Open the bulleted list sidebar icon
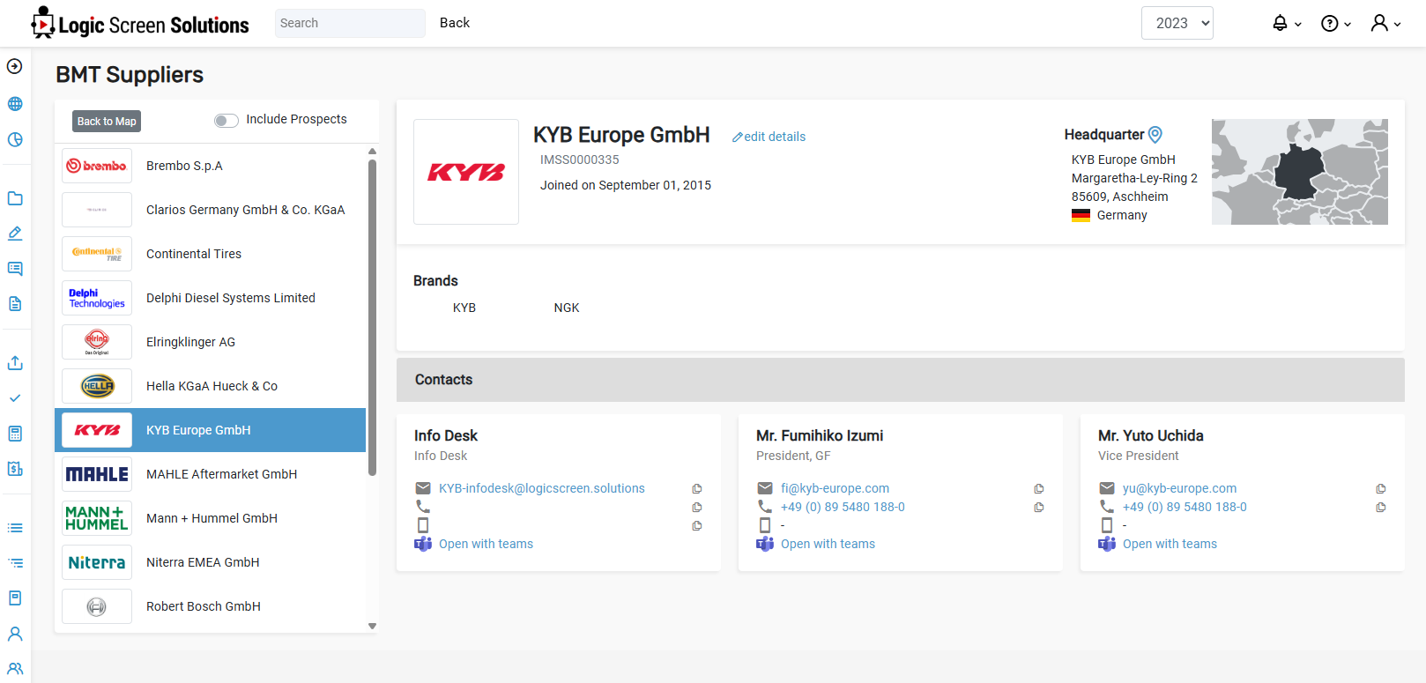The image size is (1426, 683). point(15,528)
